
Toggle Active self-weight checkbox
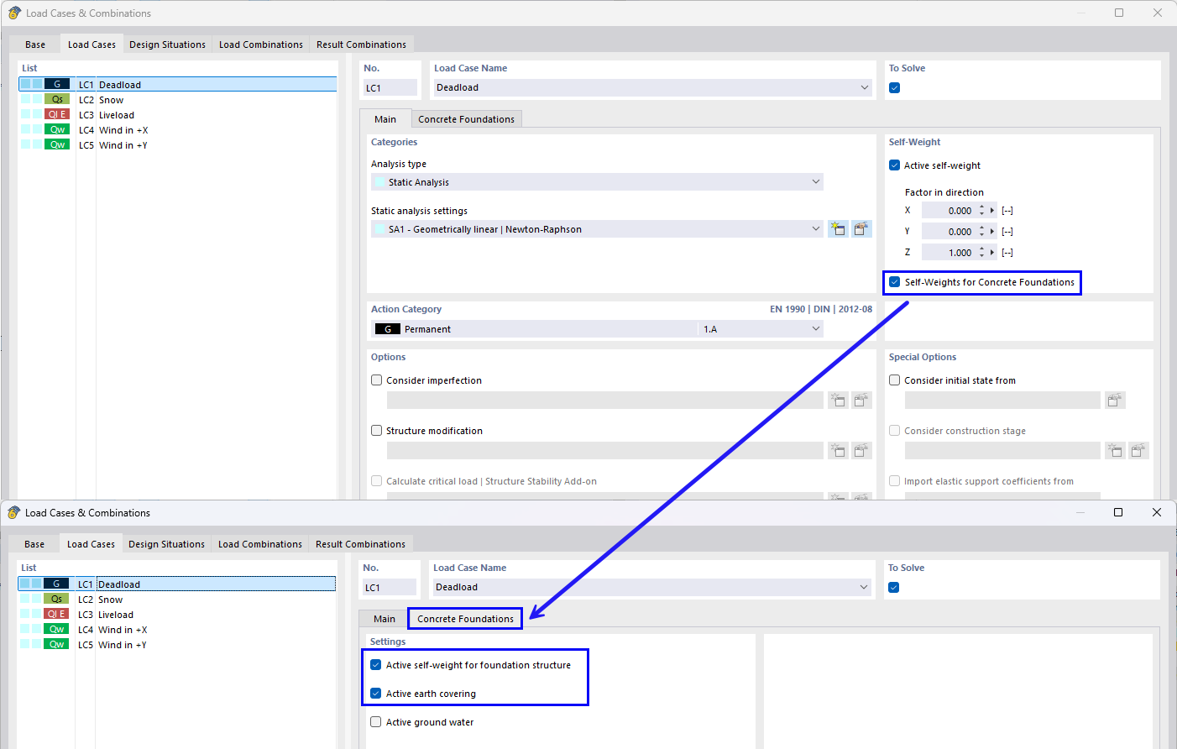(x=895, y=165)
